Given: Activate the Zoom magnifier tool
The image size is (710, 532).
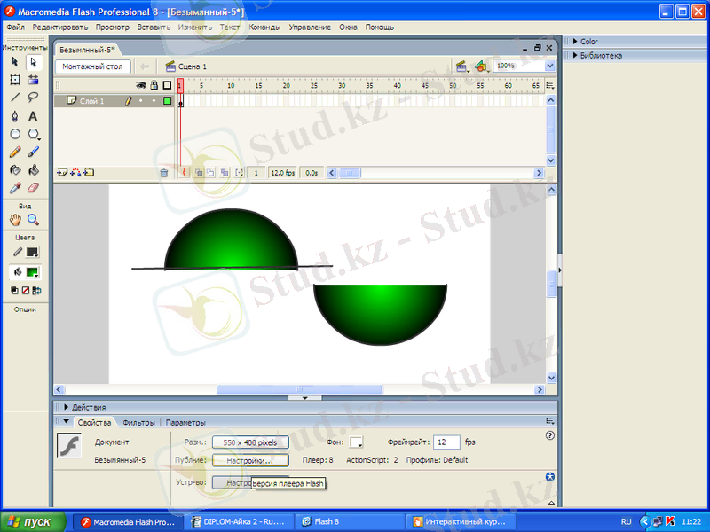Looking at the screenshot, I should pos(34,220).
